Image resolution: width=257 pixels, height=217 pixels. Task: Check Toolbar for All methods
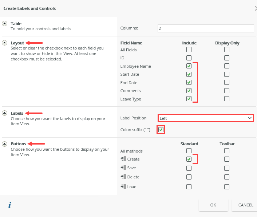tap(227, 151)
